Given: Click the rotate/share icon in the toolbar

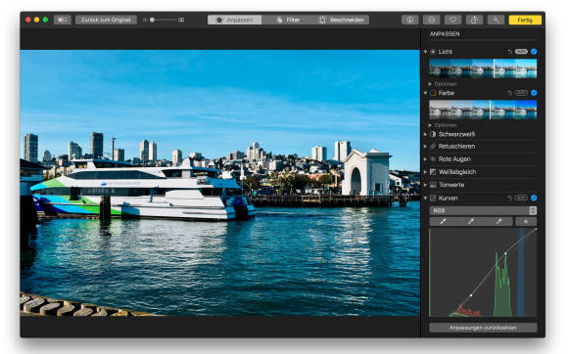Looking at the screenshot, I should [474, 20].
